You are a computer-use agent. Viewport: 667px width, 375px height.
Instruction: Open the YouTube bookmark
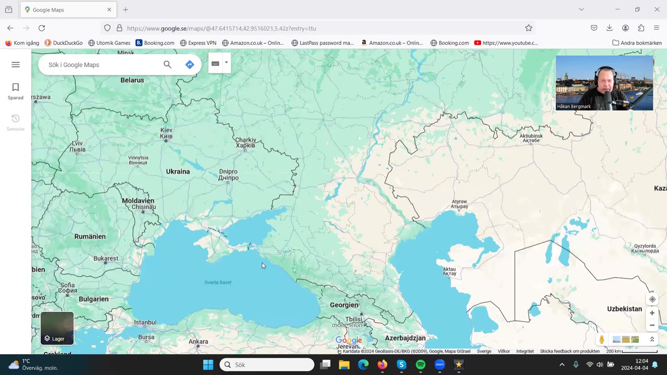tap(506, 43)
